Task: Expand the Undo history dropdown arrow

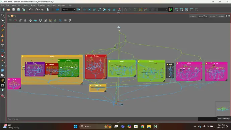Action: point(33,10)
